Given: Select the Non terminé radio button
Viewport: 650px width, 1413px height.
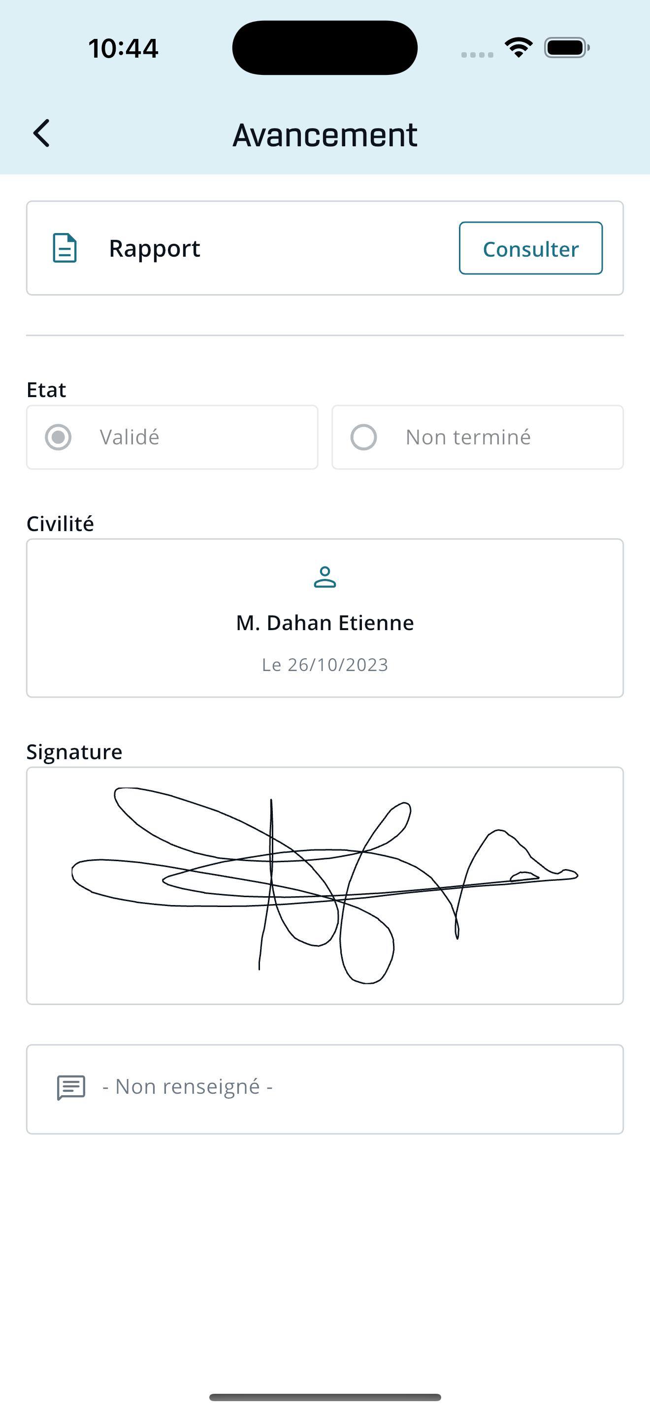Looking at the screenshot, I should [x=364, y=437].
